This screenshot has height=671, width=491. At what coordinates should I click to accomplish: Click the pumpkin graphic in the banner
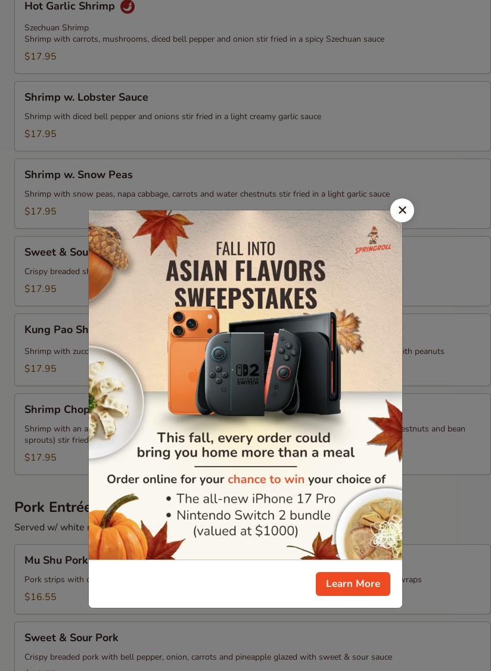click(x=117, y=529)
